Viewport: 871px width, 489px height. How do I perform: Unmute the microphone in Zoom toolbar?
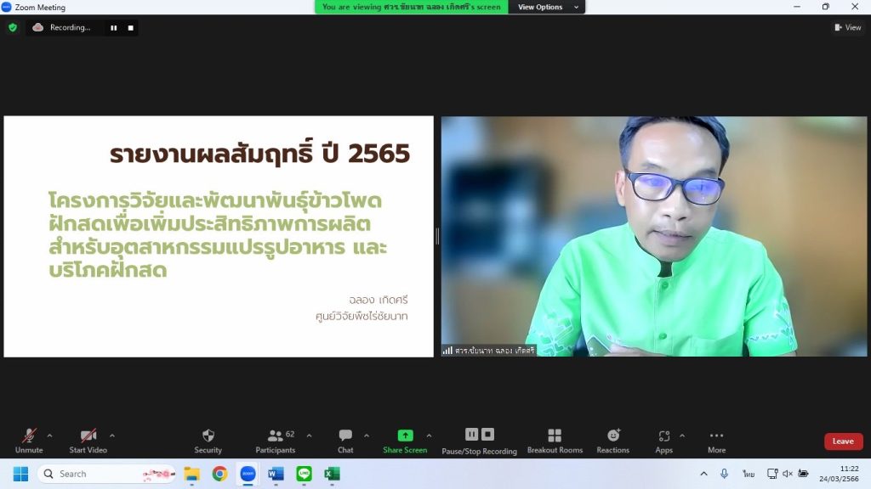[x=29, y=441]
